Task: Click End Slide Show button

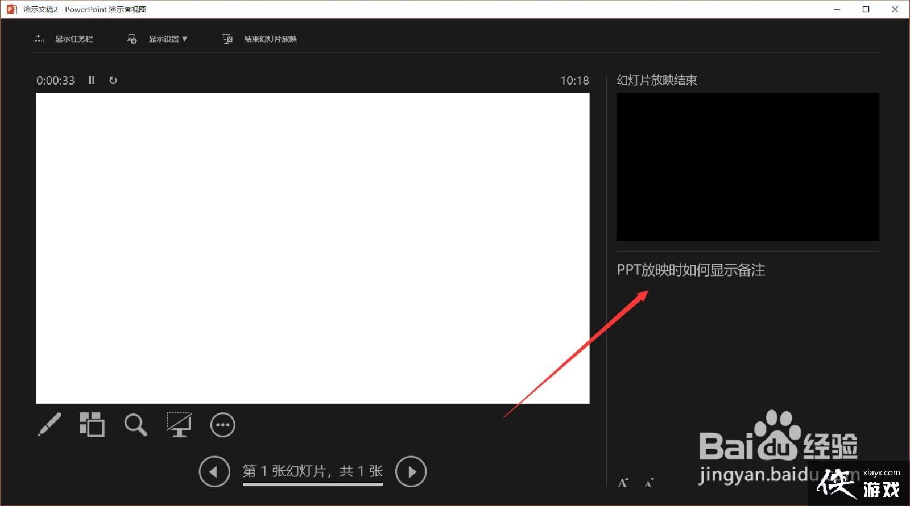Action: (260, 39)
